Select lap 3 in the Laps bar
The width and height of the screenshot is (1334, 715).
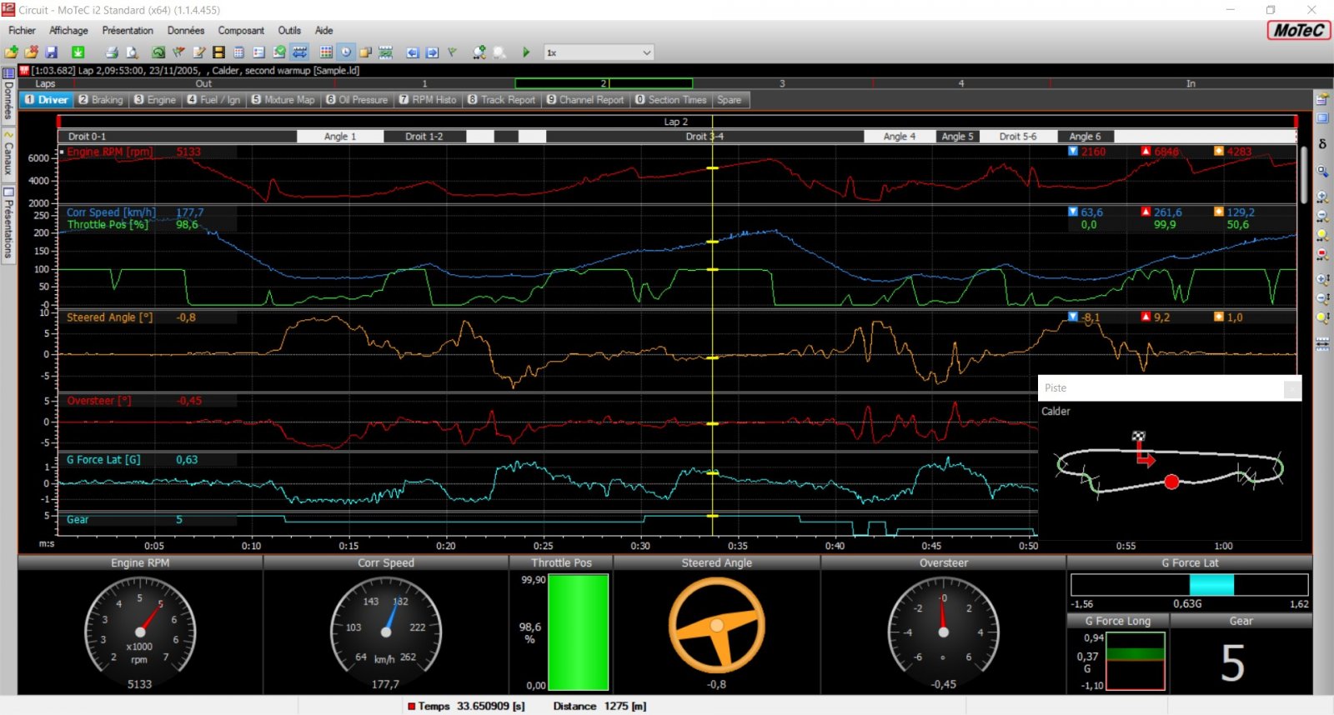coord(782,83)
